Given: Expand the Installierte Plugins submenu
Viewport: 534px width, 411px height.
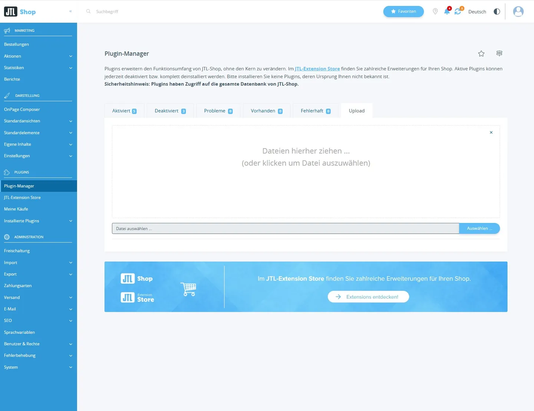Looking at the screenshot, I should (x=70, y=221).
